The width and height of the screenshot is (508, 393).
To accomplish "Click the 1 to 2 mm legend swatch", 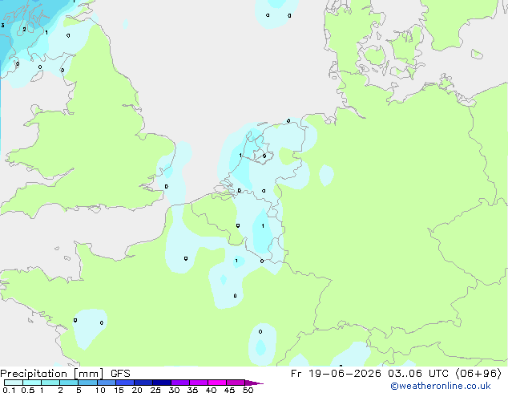I will click(50, 383).
